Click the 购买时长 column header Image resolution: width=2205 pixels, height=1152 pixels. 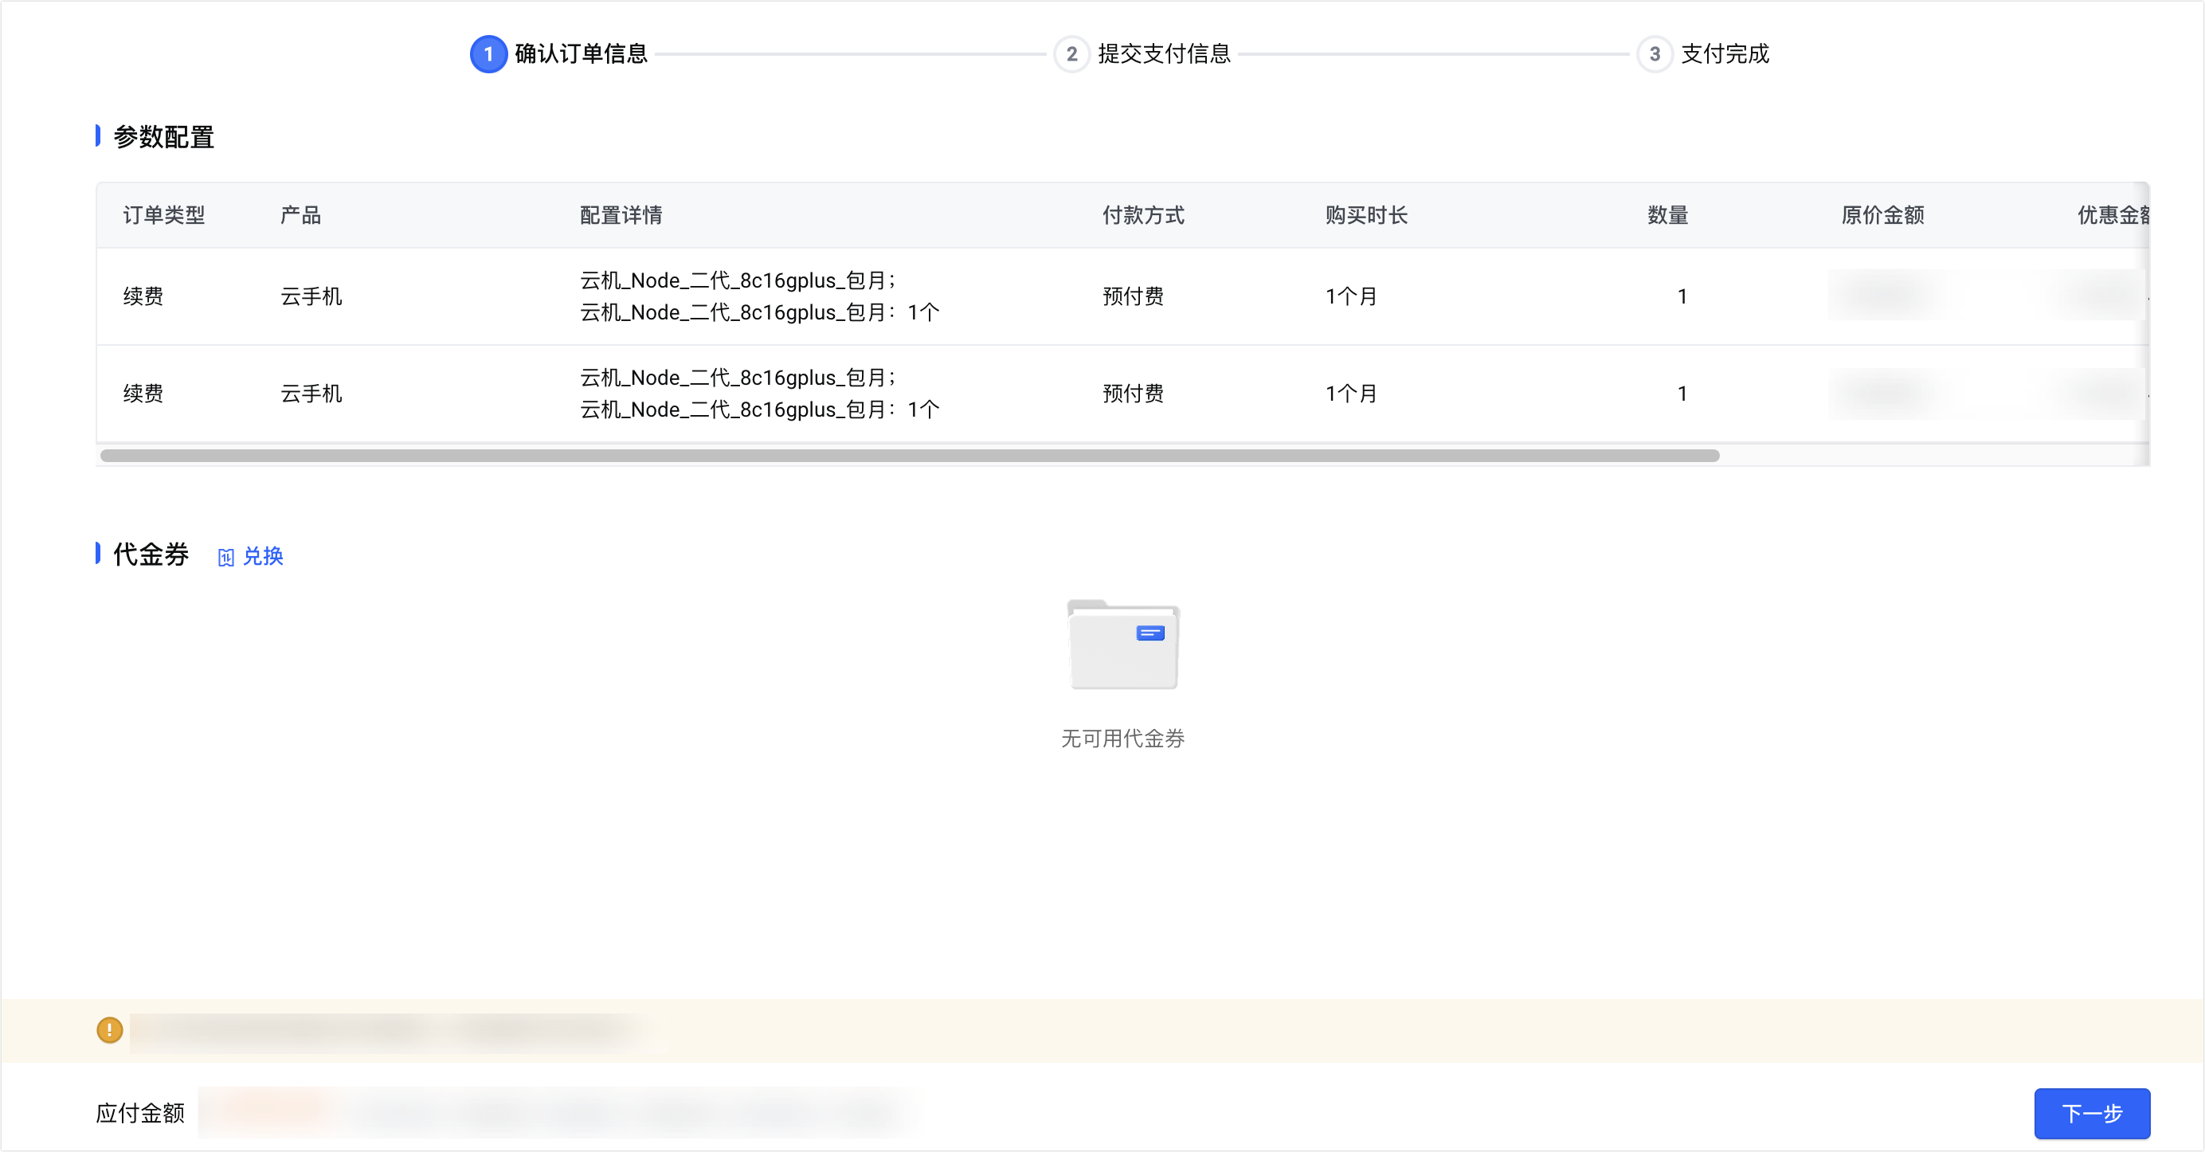coord(1366,215)
